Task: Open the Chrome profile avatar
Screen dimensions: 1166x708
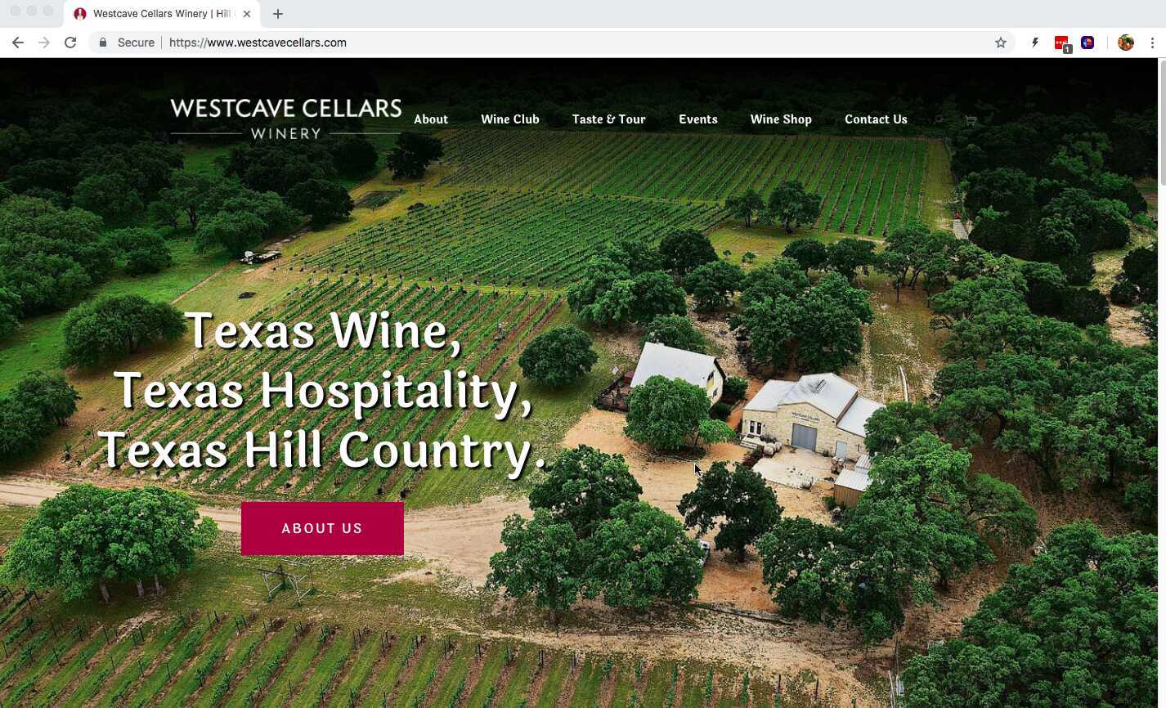Action: [1126, 43]
